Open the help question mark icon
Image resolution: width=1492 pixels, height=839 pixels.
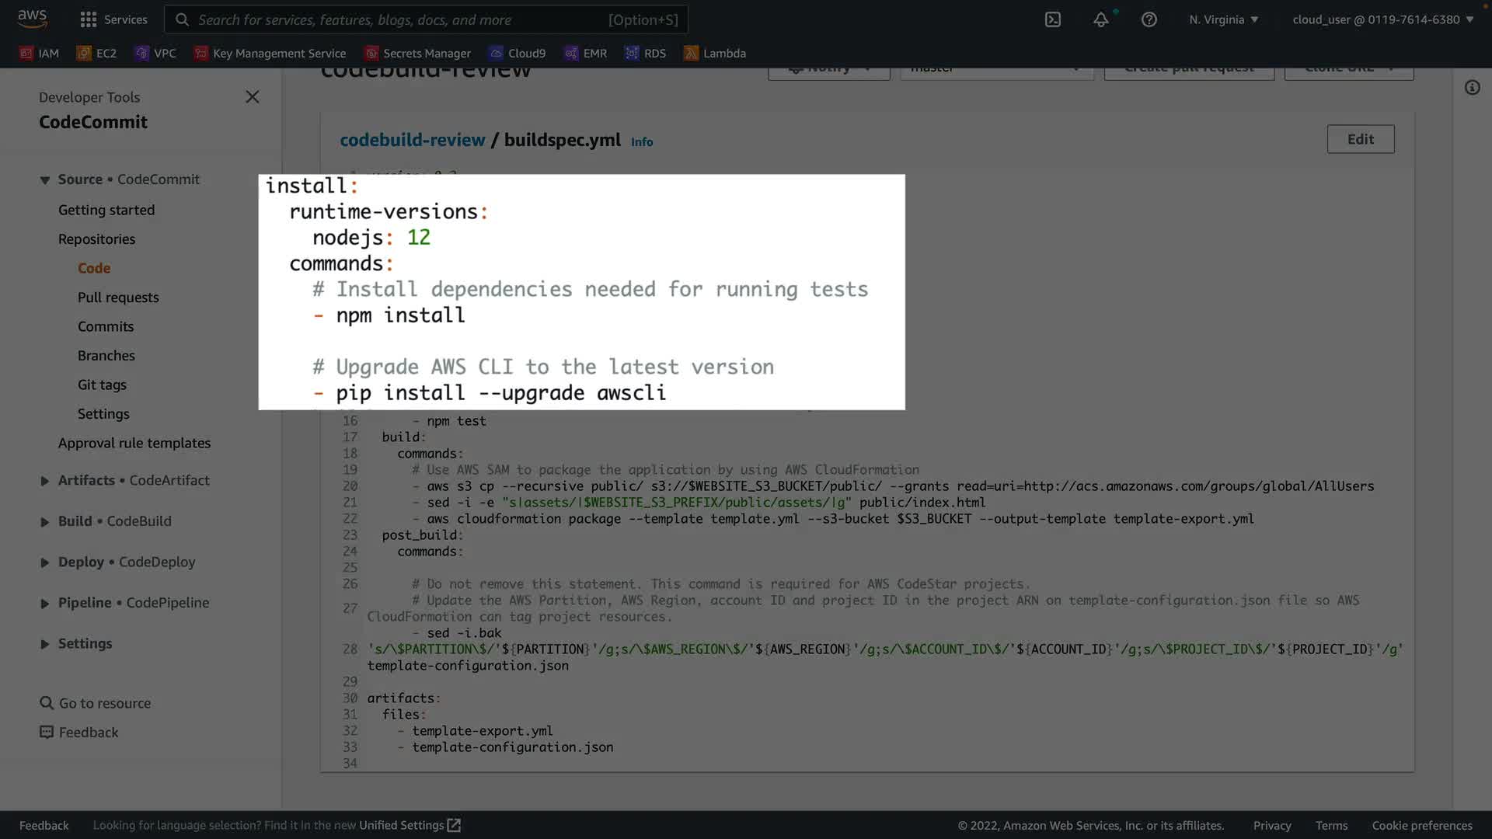1149,19
